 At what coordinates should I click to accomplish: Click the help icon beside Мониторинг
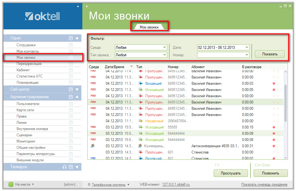pyautogui.click(x=71, y=141)
